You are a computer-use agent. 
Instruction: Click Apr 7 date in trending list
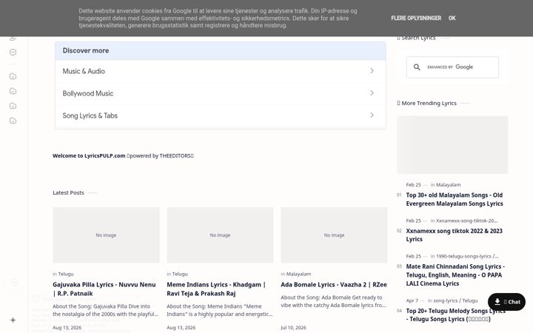[412, 300]
